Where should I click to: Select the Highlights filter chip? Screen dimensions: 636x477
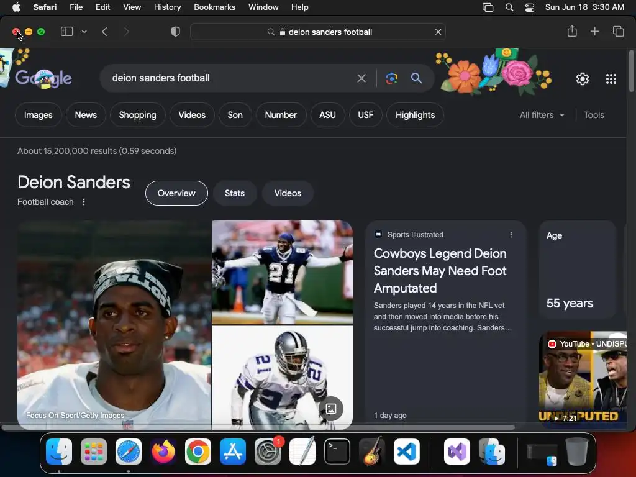pos(415,115)
